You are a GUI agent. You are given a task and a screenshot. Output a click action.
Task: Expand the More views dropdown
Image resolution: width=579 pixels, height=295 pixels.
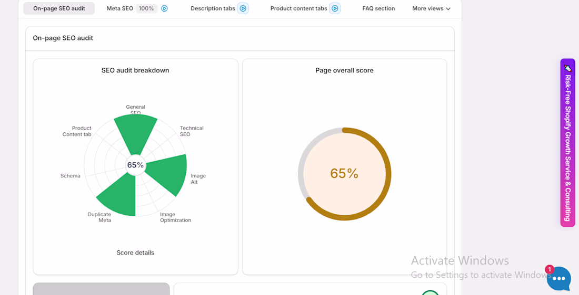pos(431,8)
